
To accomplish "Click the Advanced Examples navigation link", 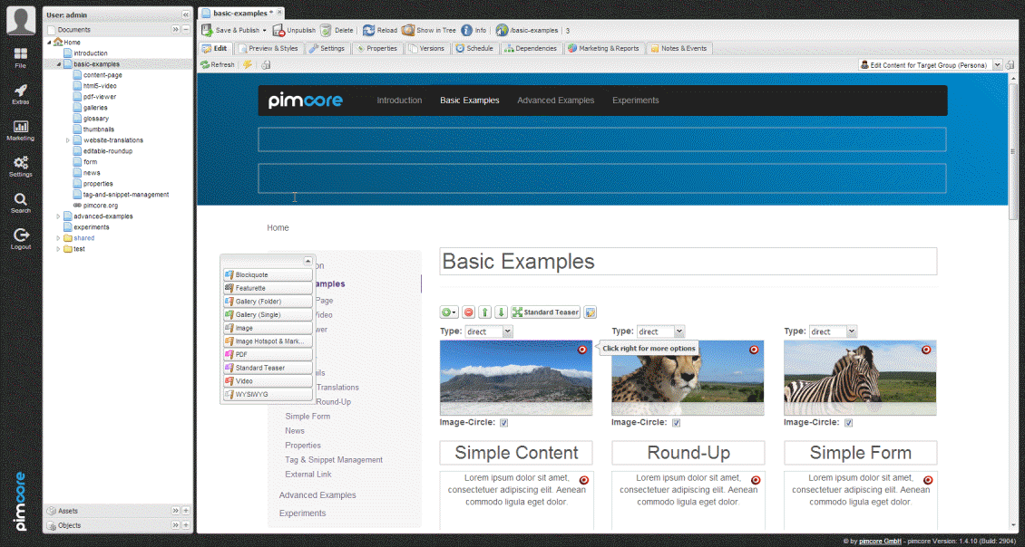I will 555,101.
